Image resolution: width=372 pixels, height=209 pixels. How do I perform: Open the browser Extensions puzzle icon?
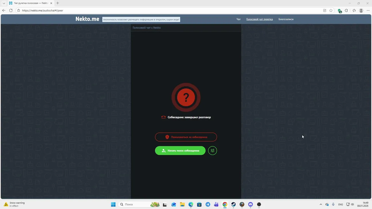[x=346, y=10]
